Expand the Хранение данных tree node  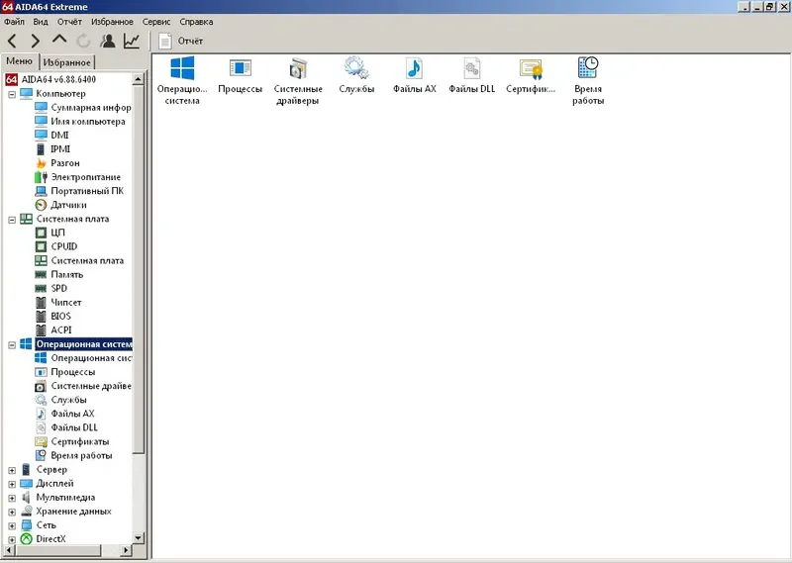pyautogui.click(x=12, y=512)
